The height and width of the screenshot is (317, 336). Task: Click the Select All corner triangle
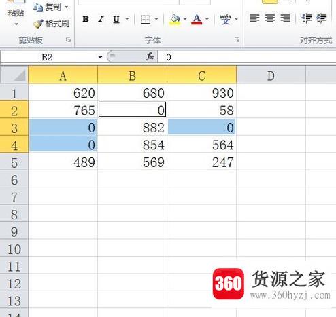pos(14,75)
